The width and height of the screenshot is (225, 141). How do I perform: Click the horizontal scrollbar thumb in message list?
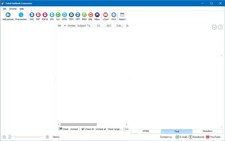coord(78,124)
